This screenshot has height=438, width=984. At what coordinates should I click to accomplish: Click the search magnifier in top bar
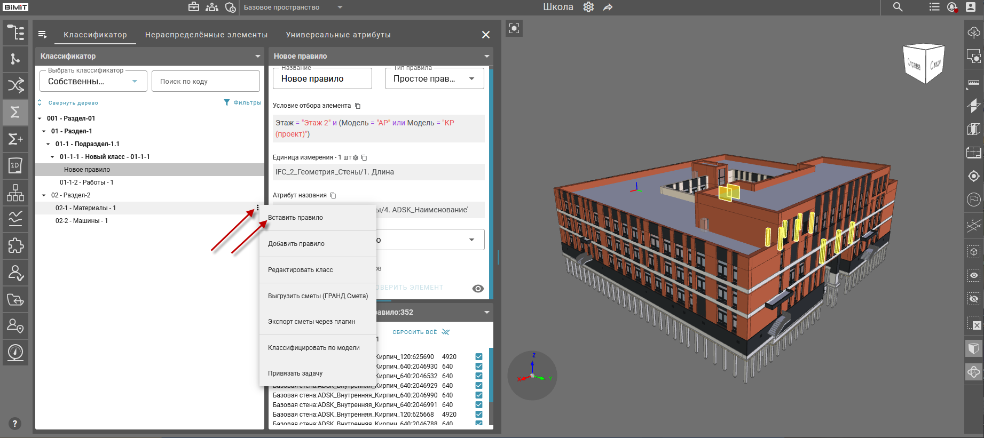[898, 7]
